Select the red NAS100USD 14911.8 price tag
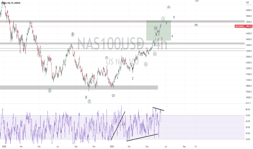The height and width of the screenshot is (149, 253). point(243,26)
